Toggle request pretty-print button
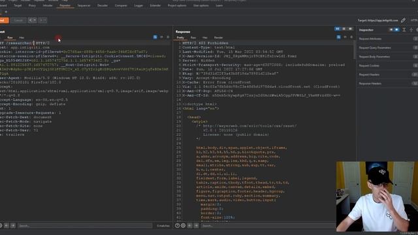Screen dimensions: 418x235 click(x=155, y=37)
